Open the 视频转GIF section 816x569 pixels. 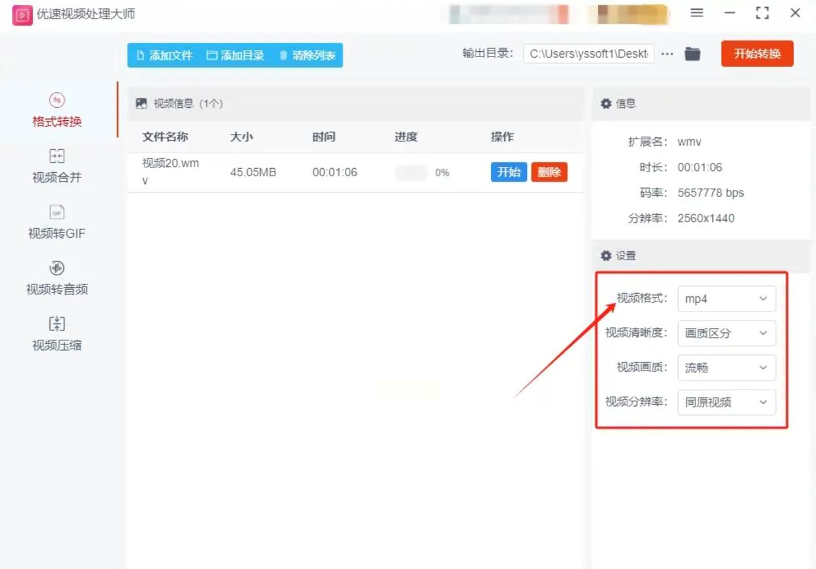[x=57, y=221]
